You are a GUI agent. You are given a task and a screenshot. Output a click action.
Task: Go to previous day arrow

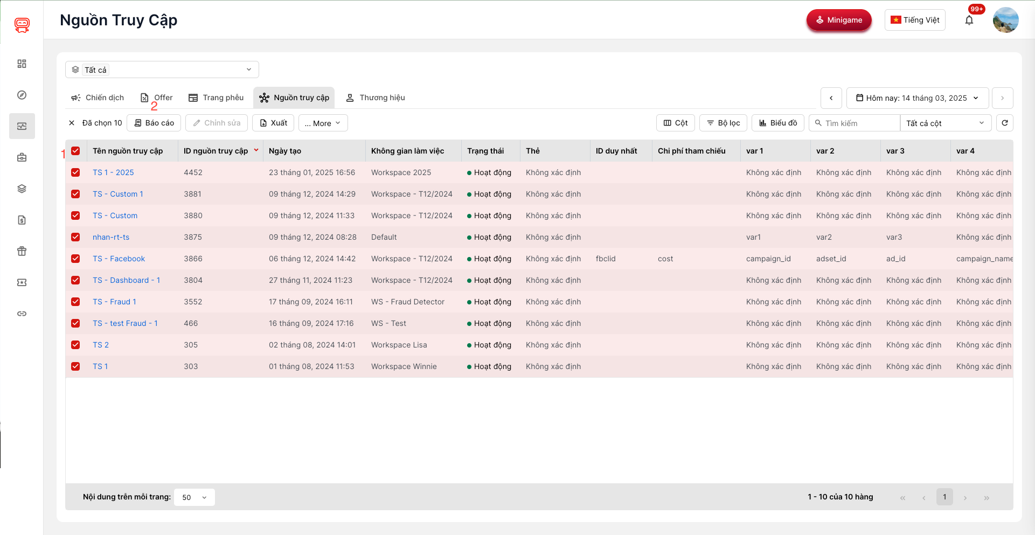(x=831, y=98)
